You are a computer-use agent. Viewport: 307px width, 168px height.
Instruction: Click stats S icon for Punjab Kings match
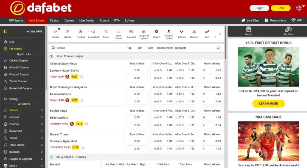tap(72, 124)
